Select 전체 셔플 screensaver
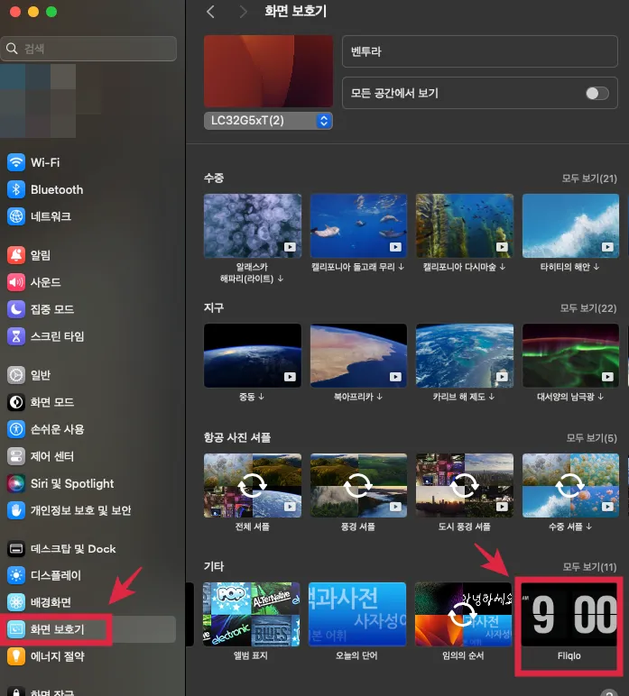This screenshot has width=629, height=696. pos(253,485)
